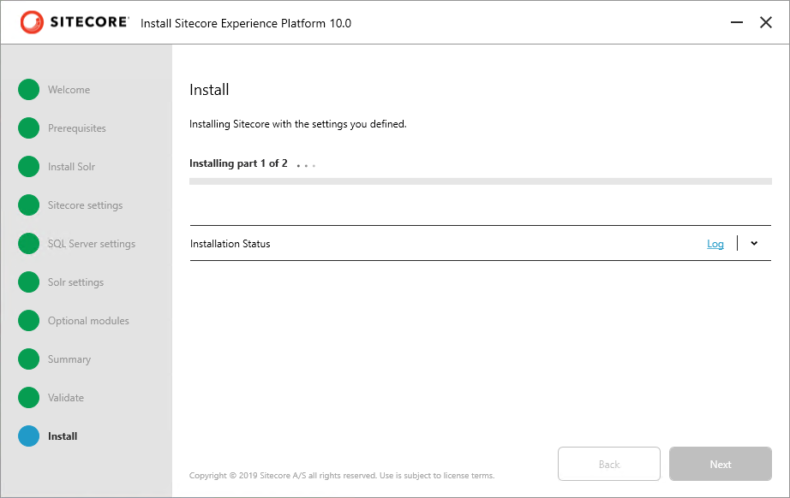The image size is (790, 498).
Task: Jump to Sitecore settings step
Action: point(85,205)
